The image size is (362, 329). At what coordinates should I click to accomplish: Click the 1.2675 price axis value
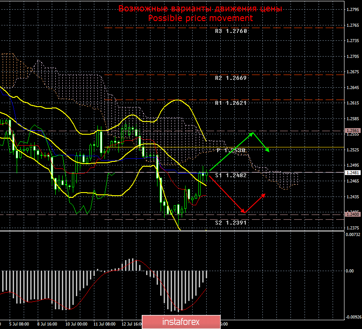(x=353, y=72)
